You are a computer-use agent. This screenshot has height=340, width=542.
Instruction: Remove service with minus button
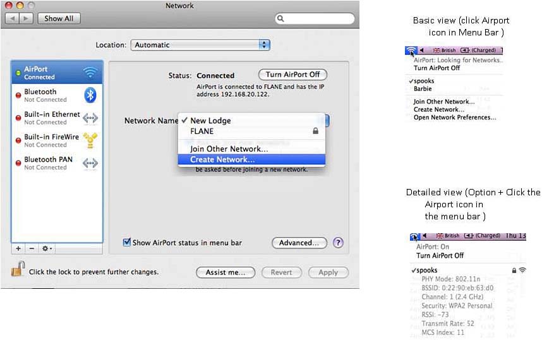click(32, 248)
